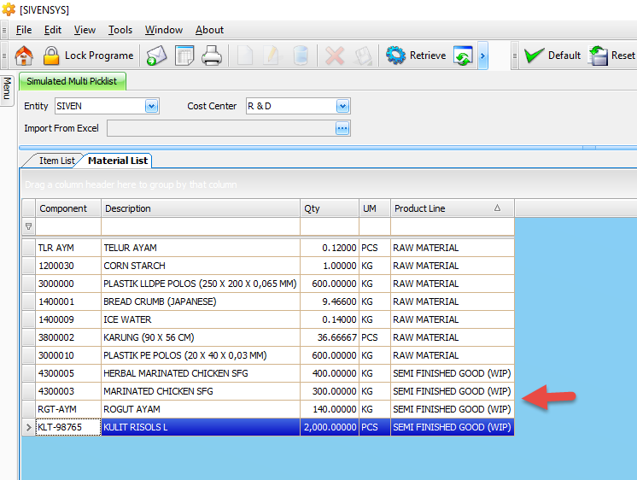Open the Entity dropdown
Screen dimensions: 637x480
pos(151,107)
